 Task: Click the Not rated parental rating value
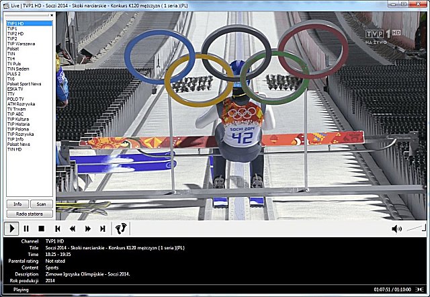tap(55, 261)
